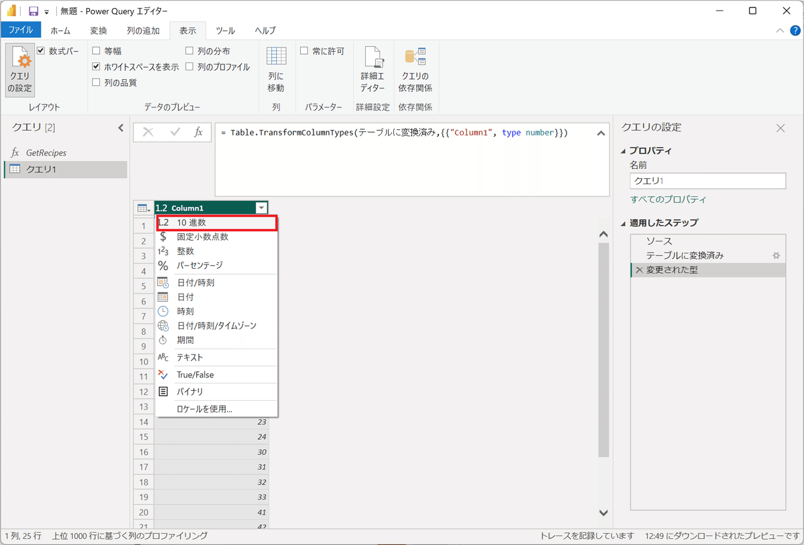Switch to ホーム tab
Viewport: 804px width, 545px height.
[60, 30]
